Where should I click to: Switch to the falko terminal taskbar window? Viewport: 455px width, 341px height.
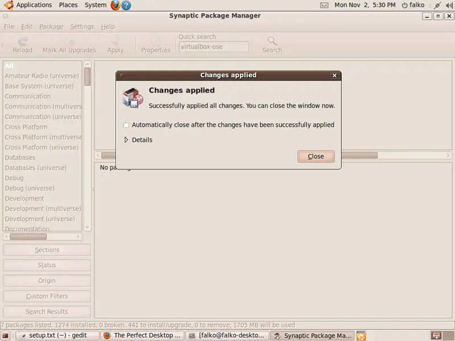point(227,336)
